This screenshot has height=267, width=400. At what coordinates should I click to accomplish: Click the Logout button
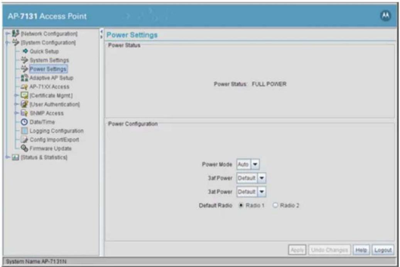pos(383,250)
